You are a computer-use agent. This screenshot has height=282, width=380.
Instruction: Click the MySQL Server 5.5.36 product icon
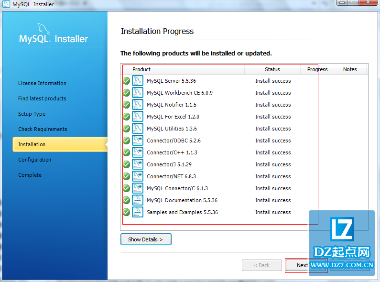coord(137,81)
